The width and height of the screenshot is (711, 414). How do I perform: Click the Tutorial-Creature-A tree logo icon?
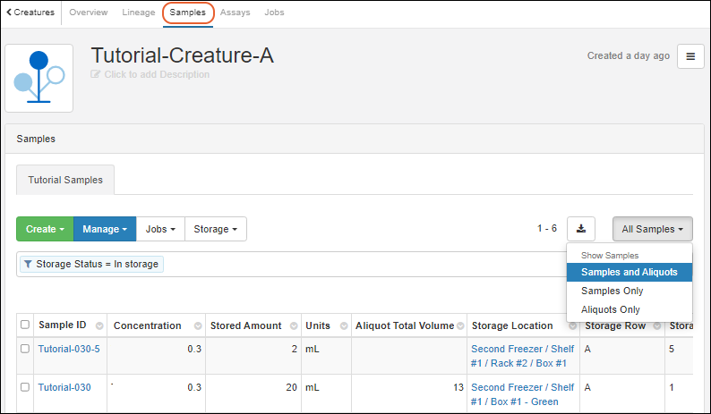(x=39, y=79)
